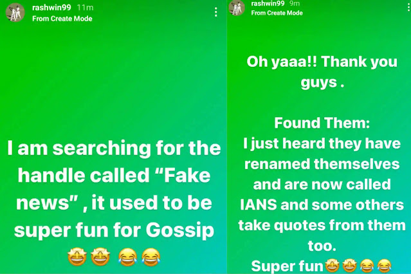Tap 'From Create Mode' label on right story
411x274 pixels.
(277, 13)
